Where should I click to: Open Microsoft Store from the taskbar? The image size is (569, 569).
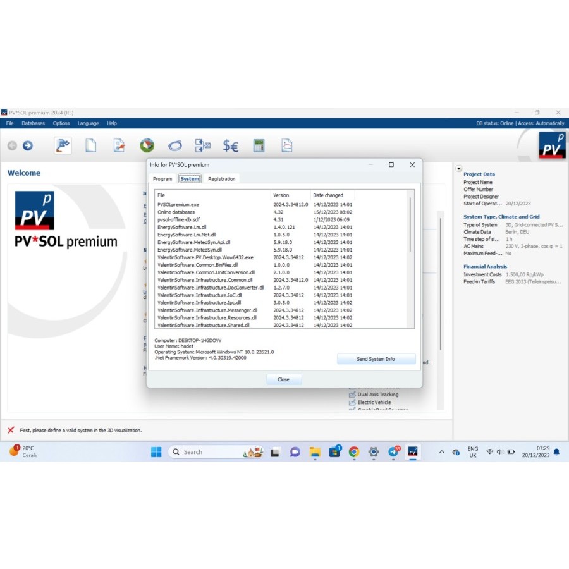coord(334,452)
